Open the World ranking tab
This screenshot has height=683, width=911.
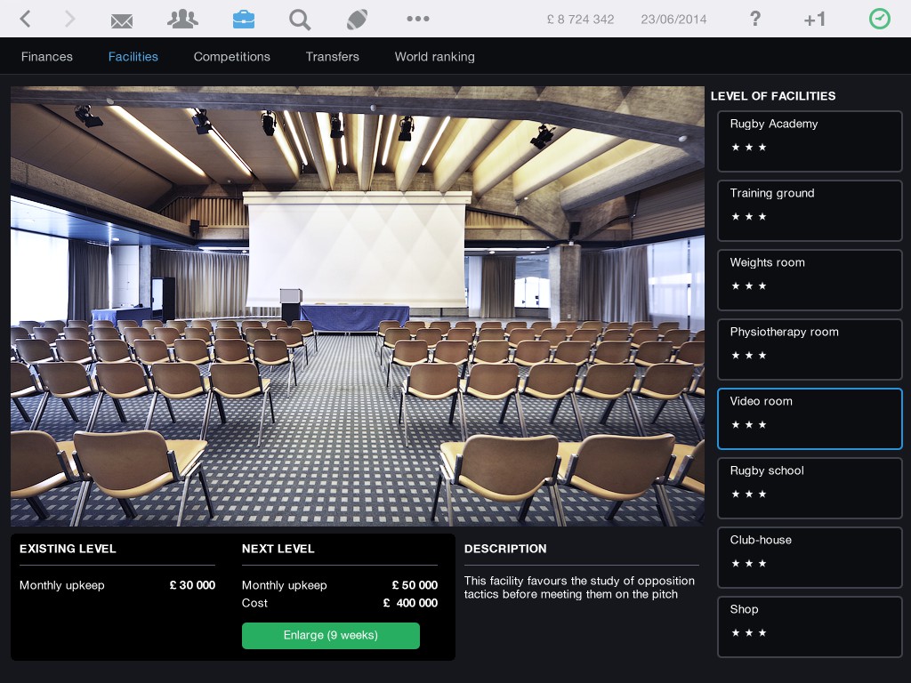point(435,56)
